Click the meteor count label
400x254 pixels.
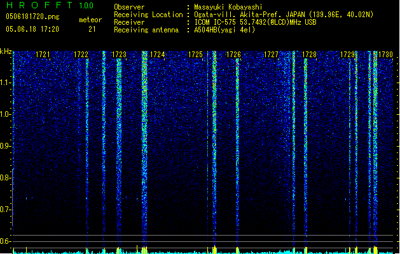[90, 20]
